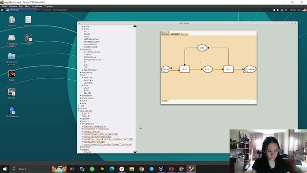Screen dimensions: 307x173
Task: Open the text file icon on the desktop
Action: [x=28, y=20]
